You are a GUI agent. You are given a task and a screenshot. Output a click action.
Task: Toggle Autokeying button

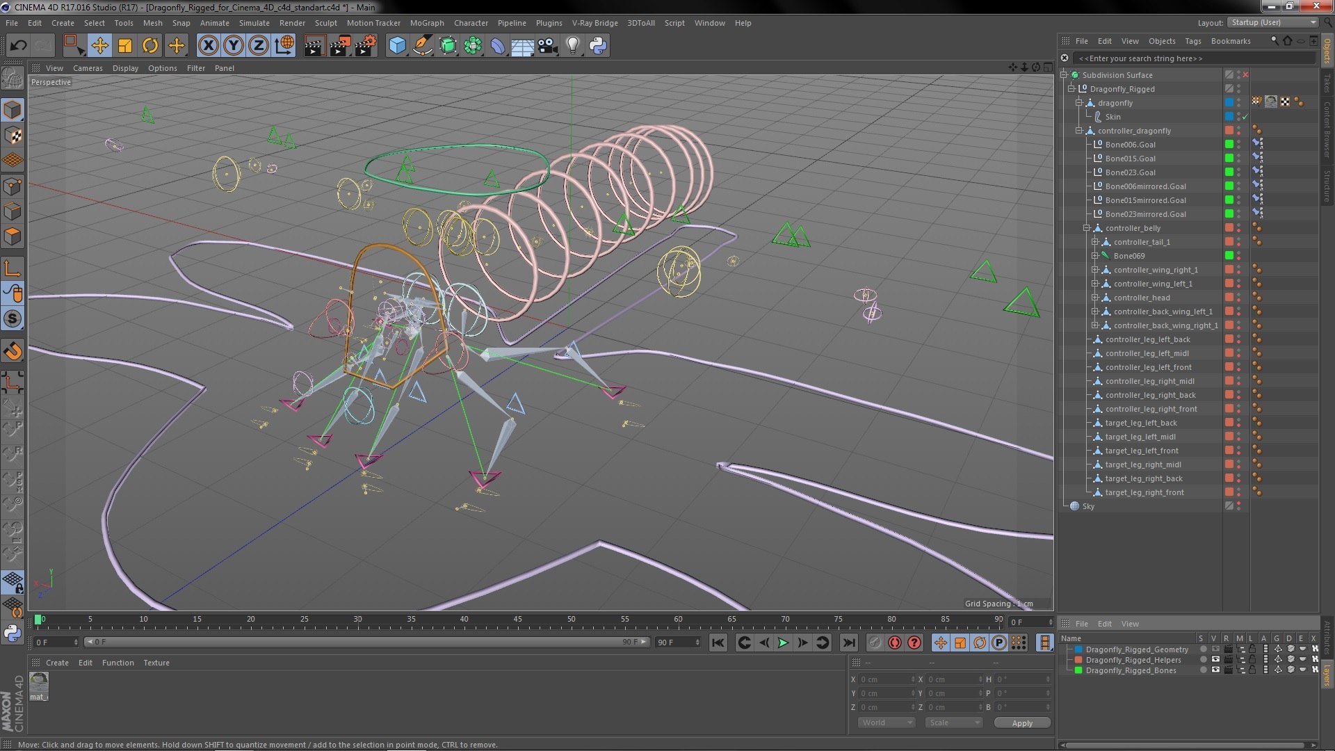pyautogui.click(x=895, y=643)
